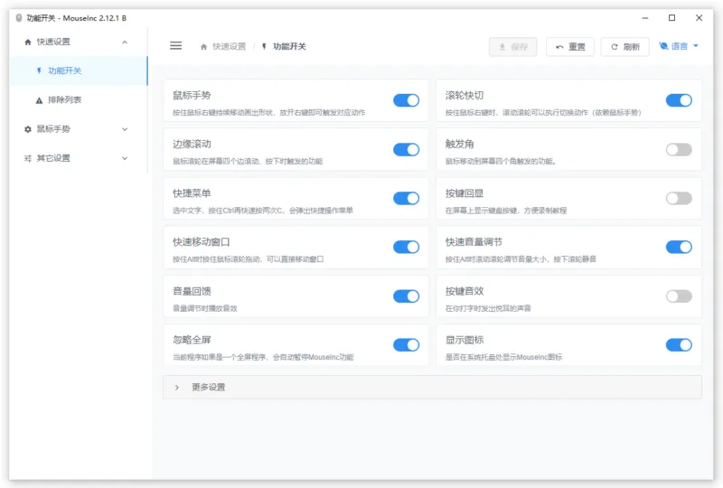Click warning triangle icon beside 排除列表
The image size is (723, 488).
(x=39, y=100)
